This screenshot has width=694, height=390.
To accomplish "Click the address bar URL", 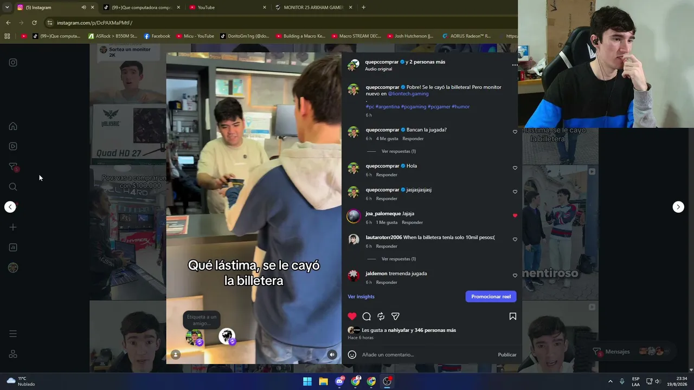I will [x=95, y=23].
